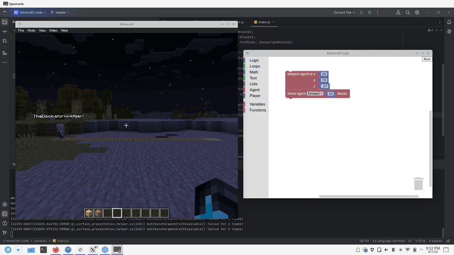Jump to next highlighted problem arrow in the editor
This screenshot has height=255, width=454.
[441, 30]
